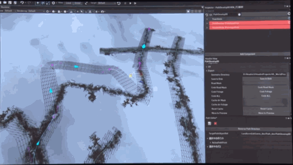Click the Cook ALL button
The width and height of the screenshot is (293, 165).
(265, 96)
